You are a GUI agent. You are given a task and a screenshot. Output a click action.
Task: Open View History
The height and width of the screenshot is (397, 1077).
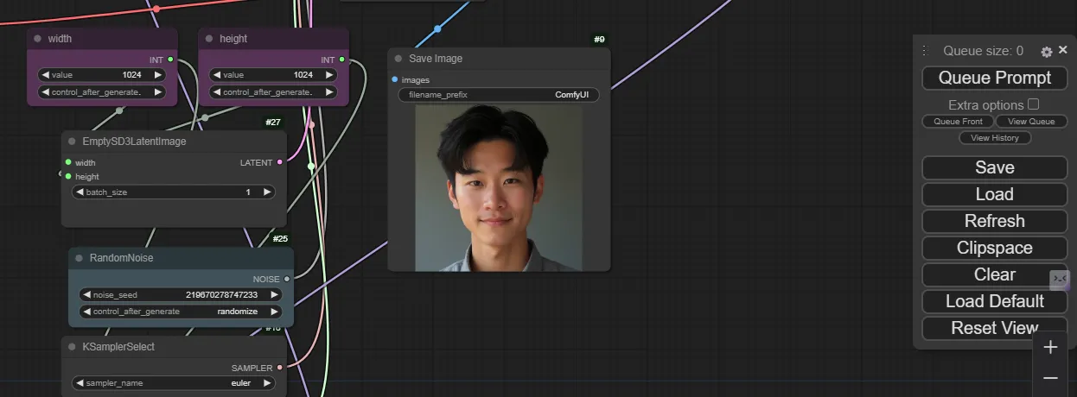(x=995, y=138)
